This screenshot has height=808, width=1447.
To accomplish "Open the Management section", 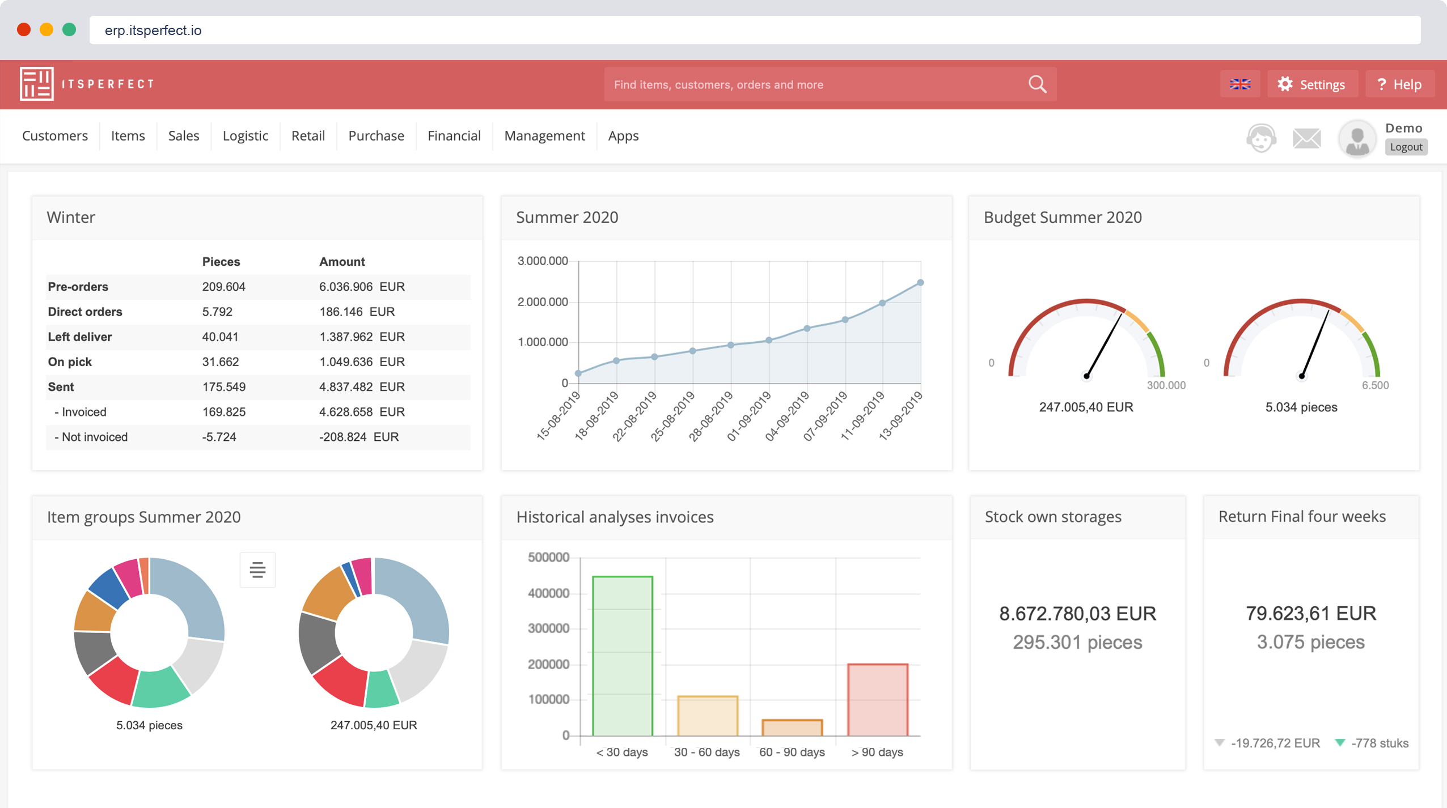I will [544, 135].
